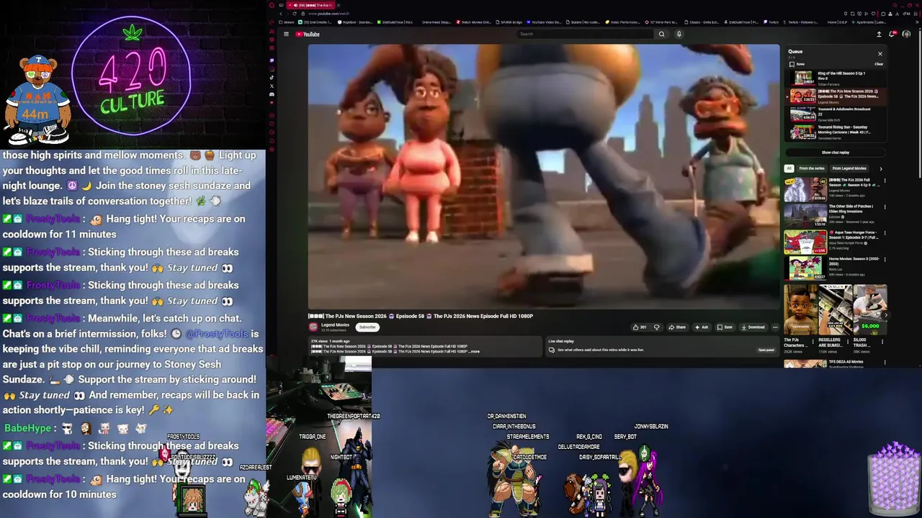922x518 pixels.
Task: Switch to The PJs browser tab
Action: pos(310,5)
